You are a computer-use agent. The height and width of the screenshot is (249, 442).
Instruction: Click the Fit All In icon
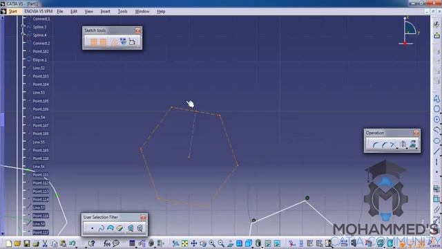point(184,243)
